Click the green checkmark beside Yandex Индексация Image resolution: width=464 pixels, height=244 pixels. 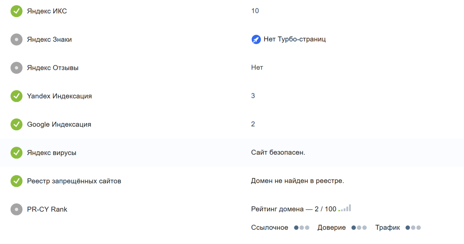[16, 96]
